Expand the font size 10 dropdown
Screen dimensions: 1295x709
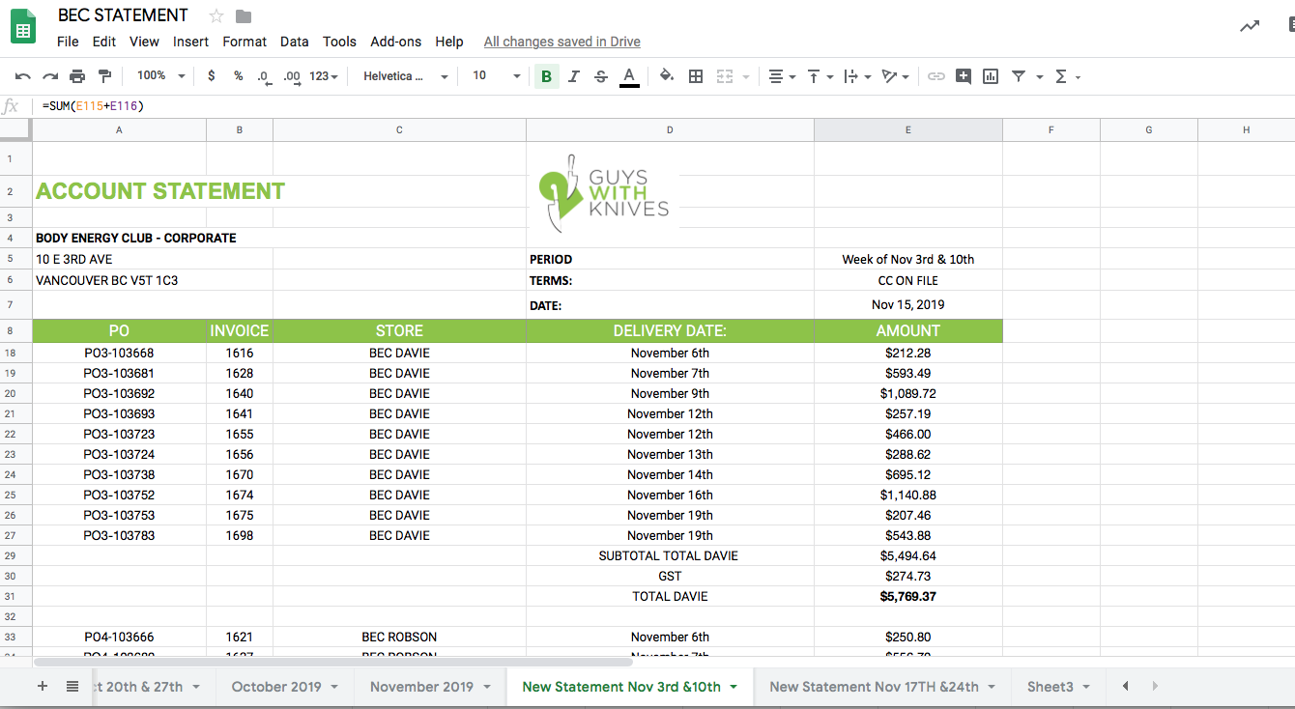point(496,76)
